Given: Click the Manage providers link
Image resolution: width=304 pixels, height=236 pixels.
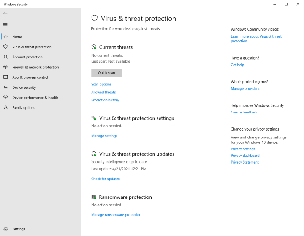Looking at the screenshot, I should (x=245, y=88).
